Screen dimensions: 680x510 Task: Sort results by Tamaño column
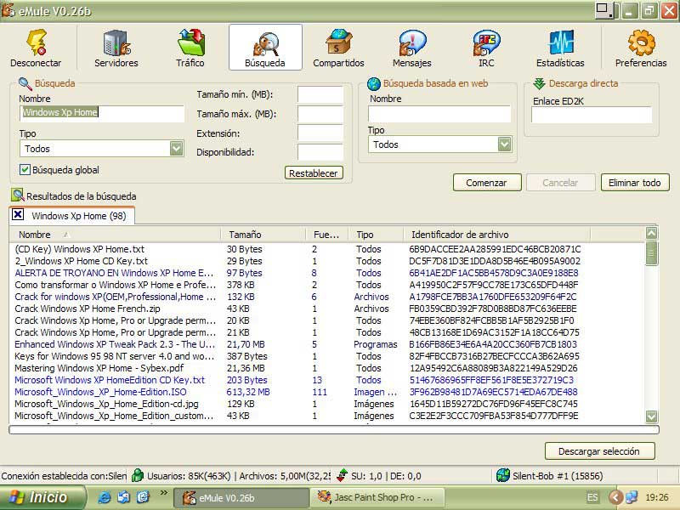pyautogui.click(x=263, y=235)
